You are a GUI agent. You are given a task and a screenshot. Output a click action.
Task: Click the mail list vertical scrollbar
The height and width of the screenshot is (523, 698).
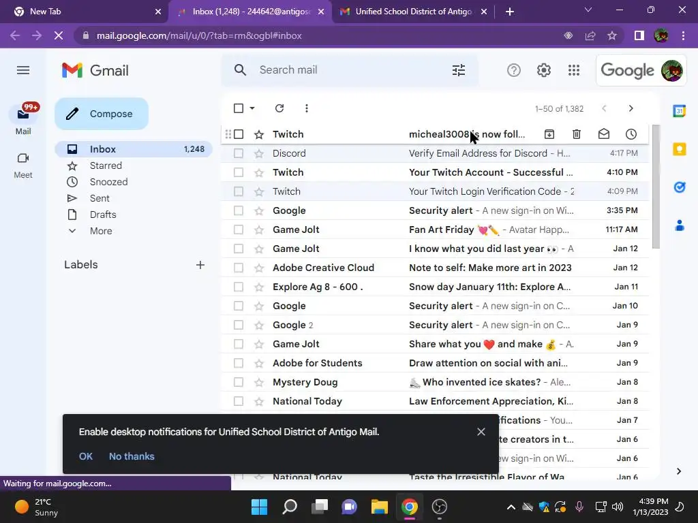(x=656, y=187)
